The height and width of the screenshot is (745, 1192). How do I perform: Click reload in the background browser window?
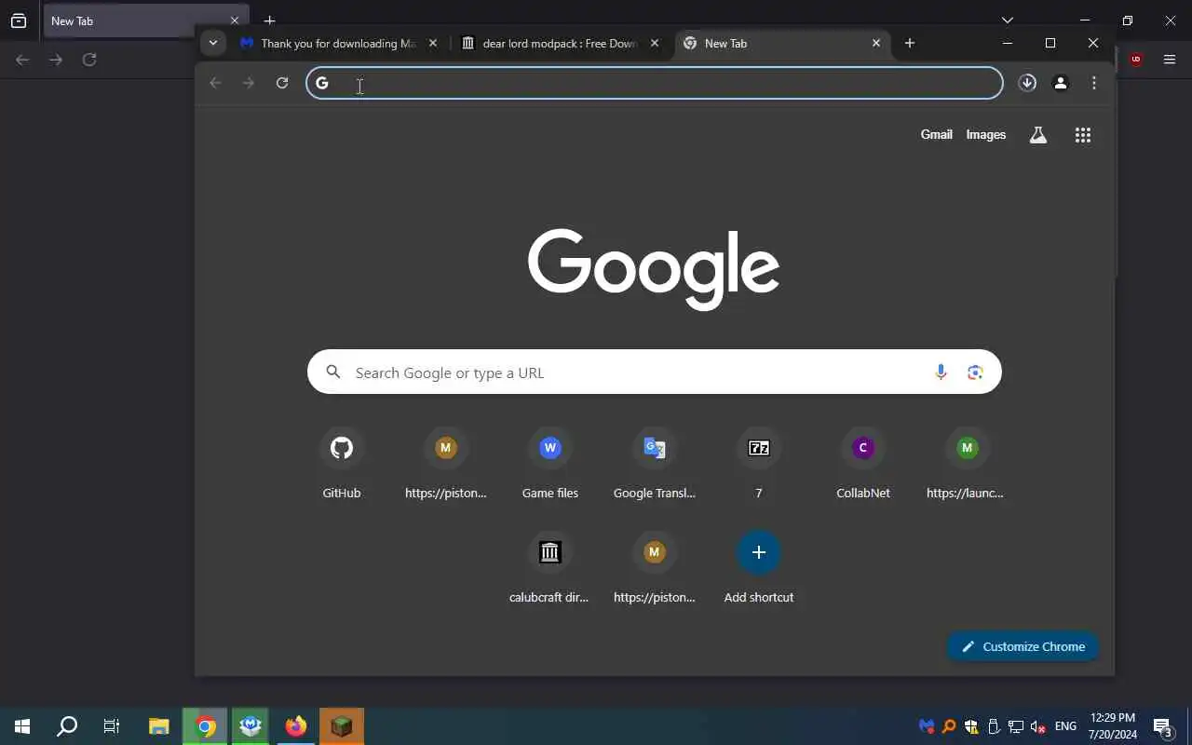tap(89, 60)
